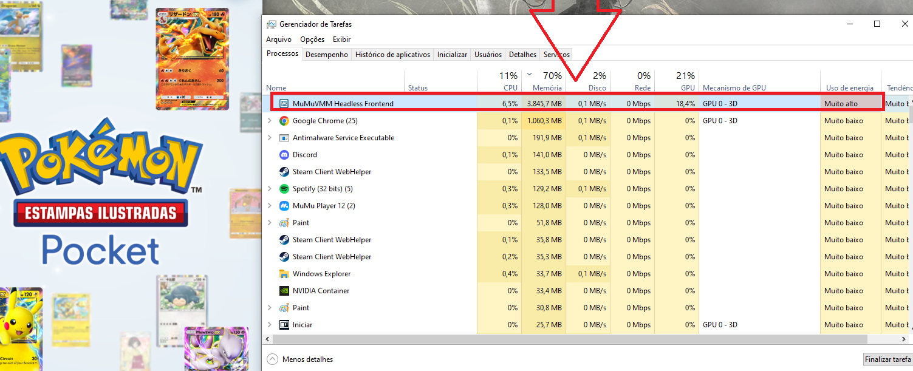
Task: Expand the Spotify (32 bits) process group
Action: click(x=269, y=189)
